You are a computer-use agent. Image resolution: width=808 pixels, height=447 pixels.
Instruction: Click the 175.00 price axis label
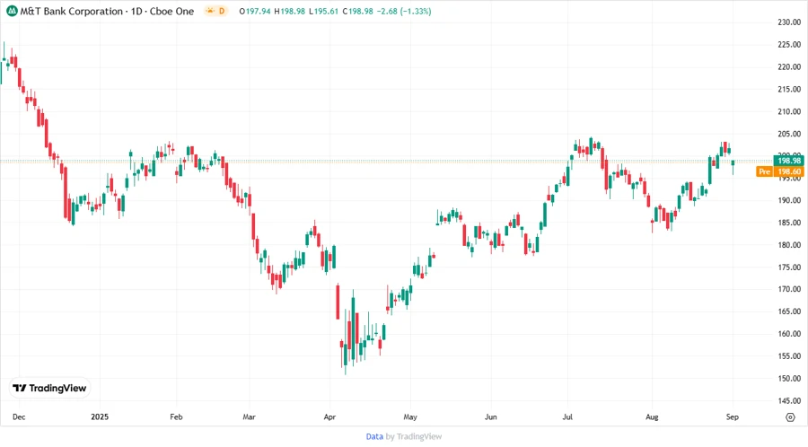pyautogui.click(x=789, y=267)
